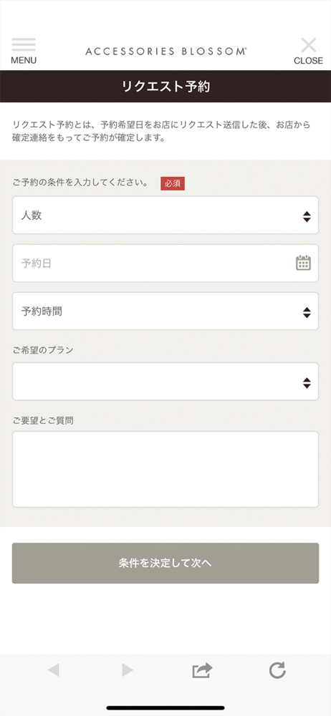
Task: Click the arrows on the 人数 selector
Action: click(x=307, y=216)
